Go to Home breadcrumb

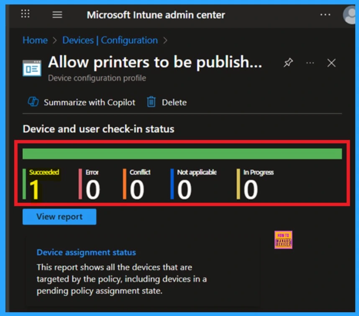[x=35, y=40]
